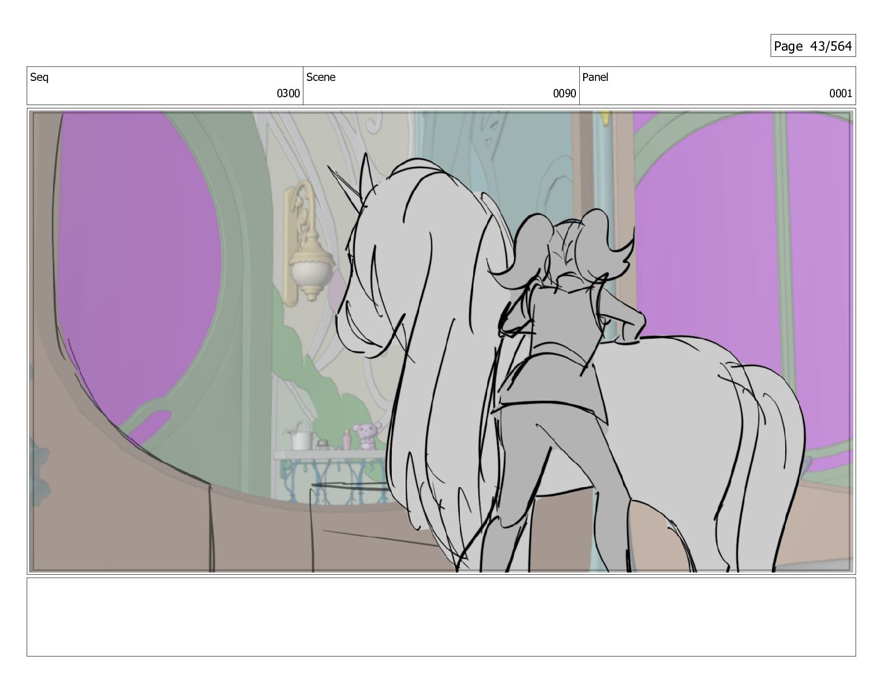Click the Panel header label
The height and width of the screenshot is (683, 884).
(595, 77)
